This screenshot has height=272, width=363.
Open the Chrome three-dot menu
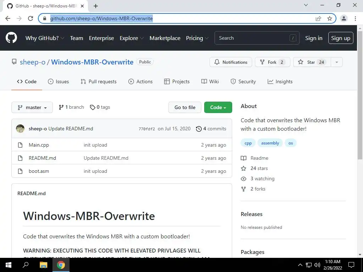[x=355, y=18]
